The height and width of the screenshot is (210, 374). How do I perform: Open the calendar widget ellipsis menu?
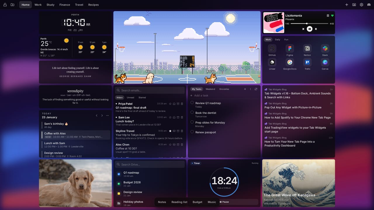coord(108,116)
